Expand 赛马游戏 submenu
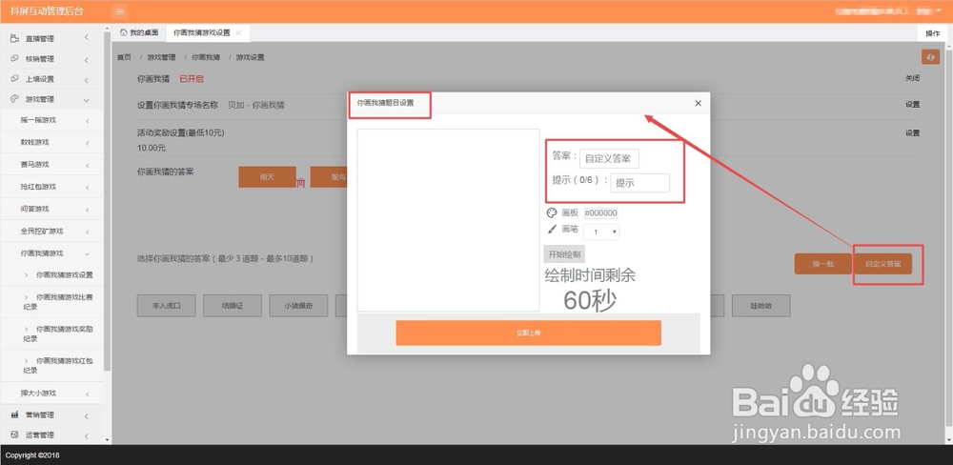This screenshot has height=465, width=953. pos(87,166)
